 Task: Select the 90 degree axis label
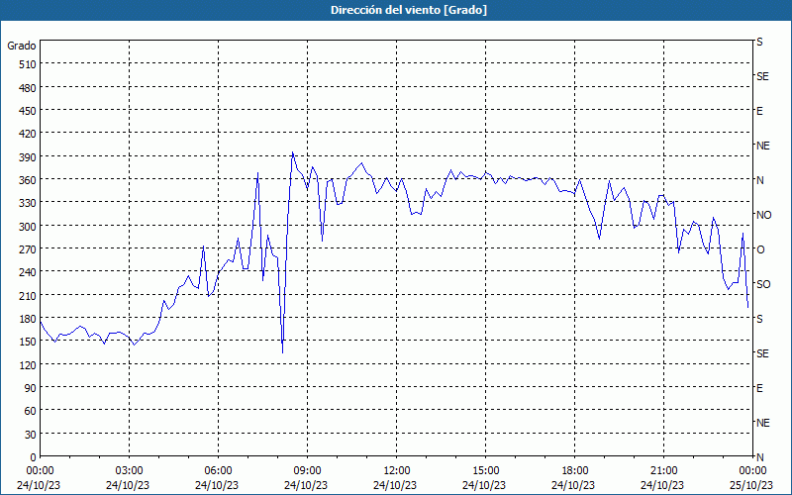(31, 388)
